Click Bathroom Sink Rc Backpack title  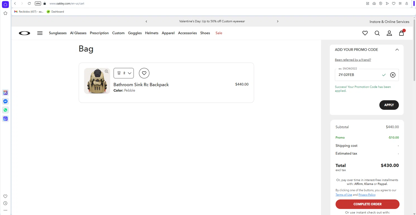click(x=141, y=85)
